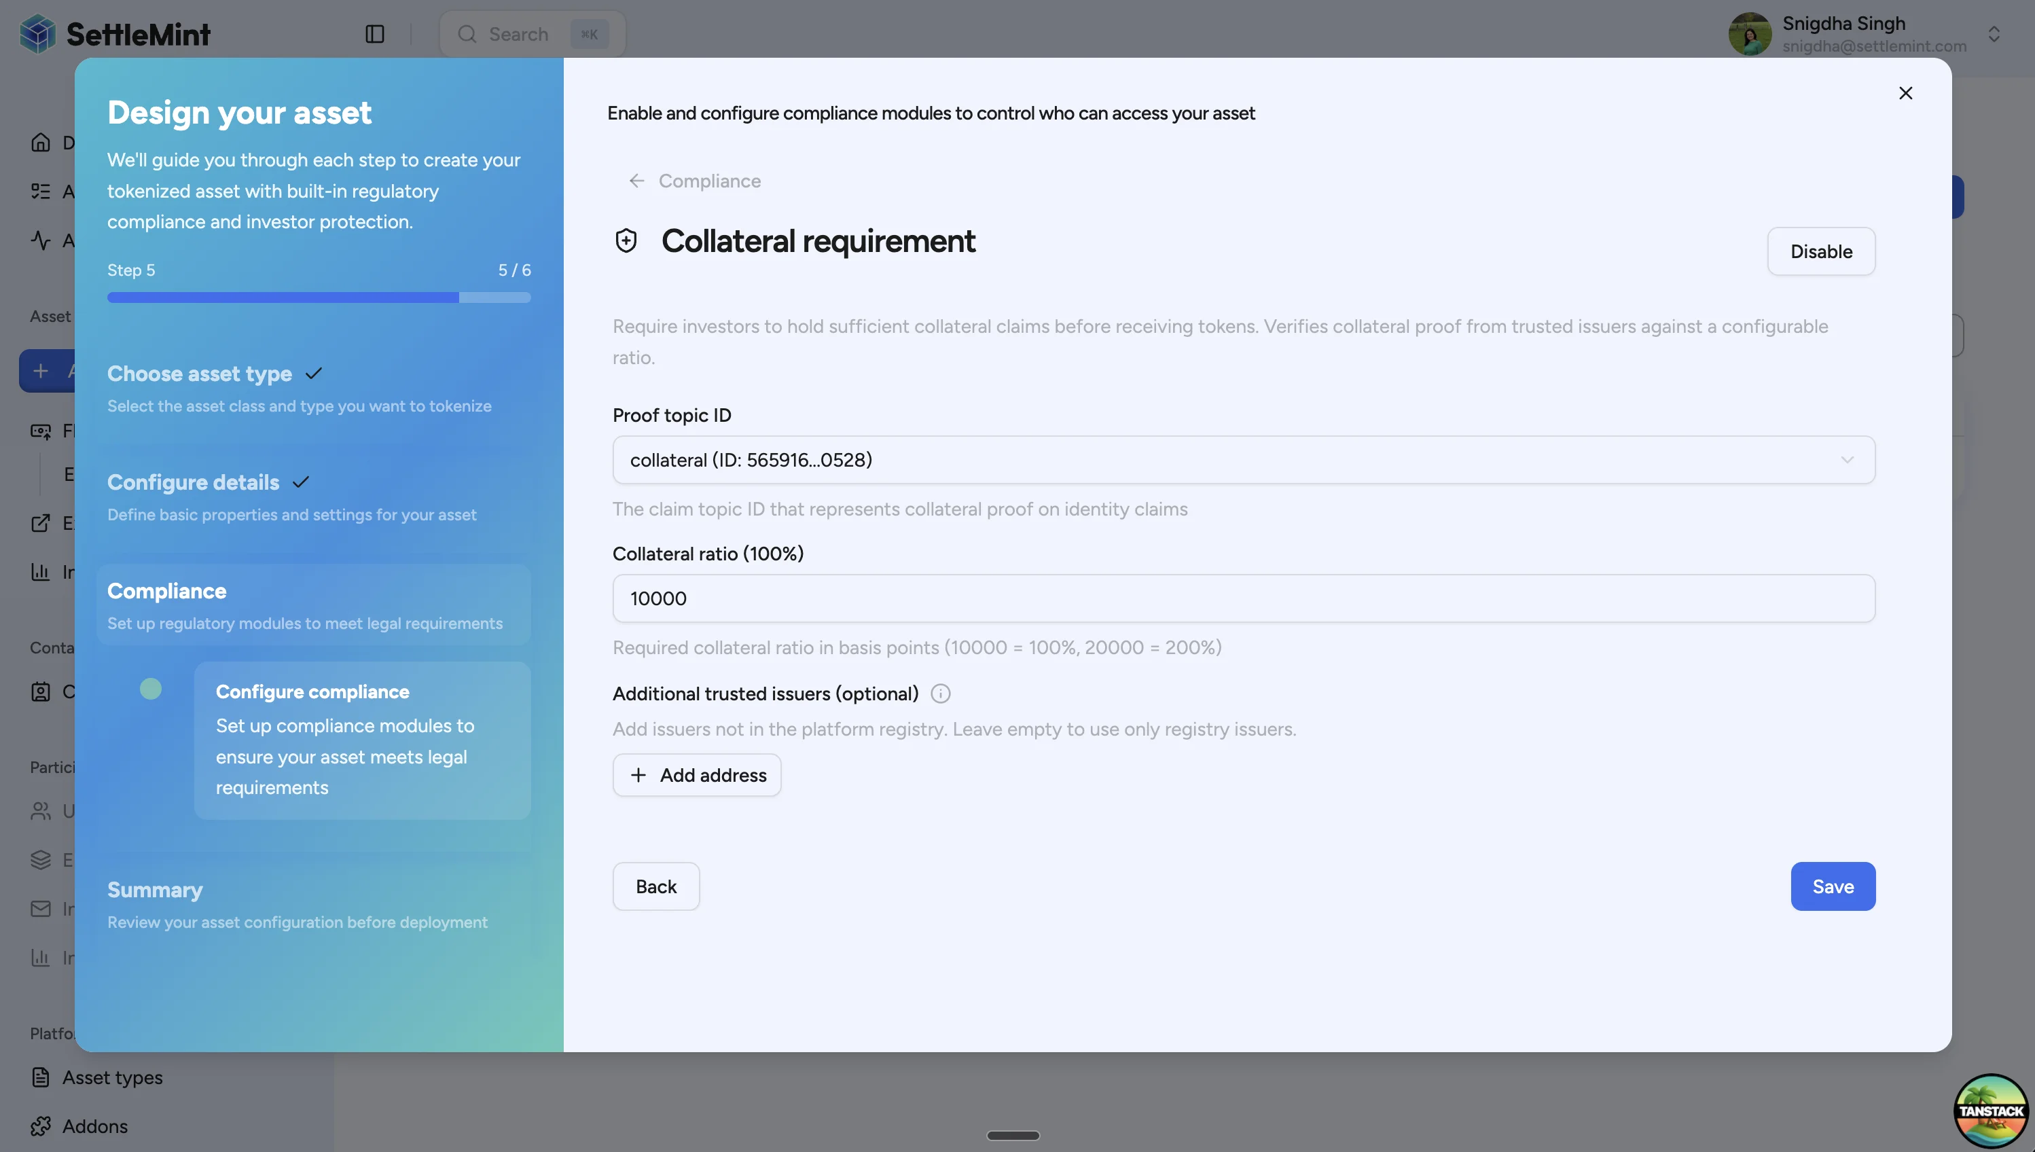Image resolution: width=2035 pixels, height=1152 pixels.
Task: Click the users icon under Participants
Action: 42,811
